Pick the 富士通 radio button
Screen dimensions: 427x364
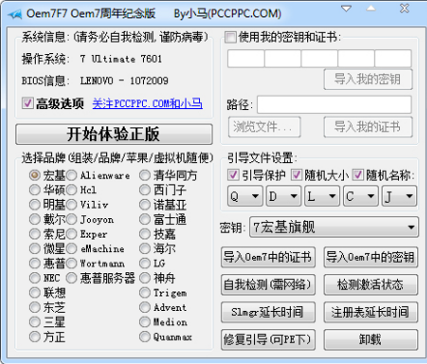[145, 219]
